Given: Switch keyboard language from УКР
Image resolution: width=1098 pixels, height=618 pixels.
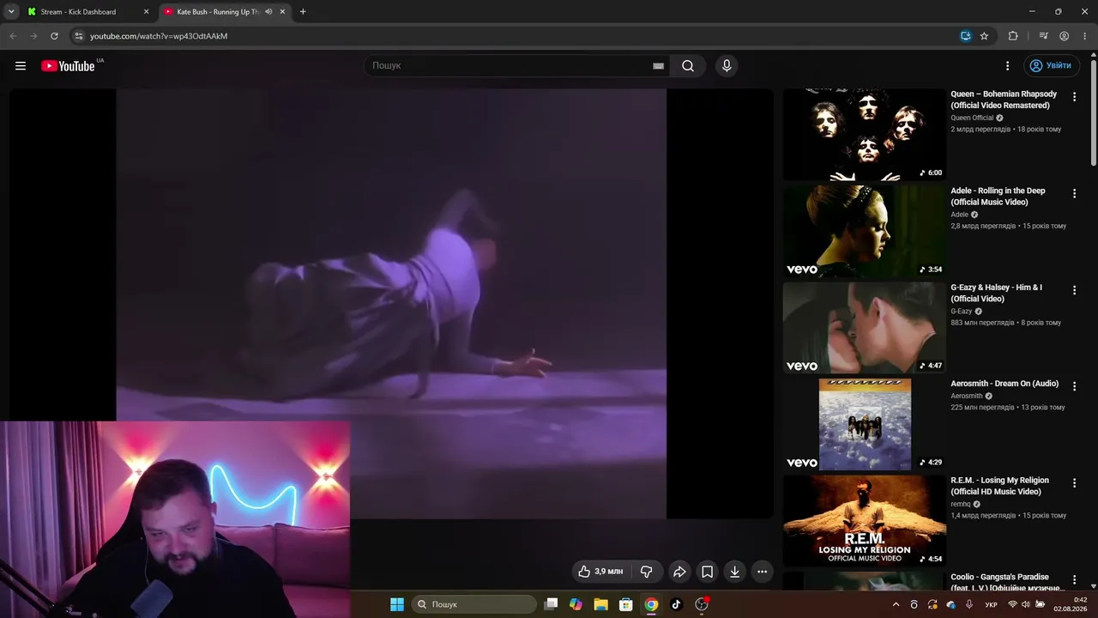Looking at the screenshot, I should tap(991, 604).
